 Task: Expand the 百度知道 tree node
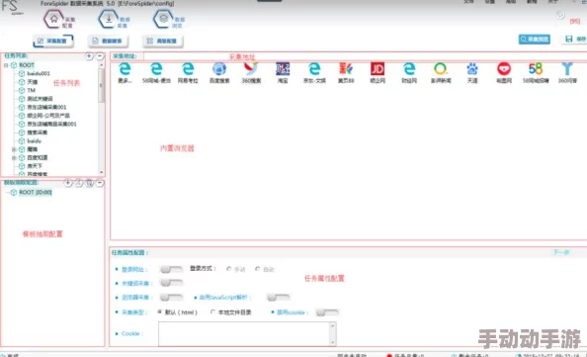pos(14,157)
